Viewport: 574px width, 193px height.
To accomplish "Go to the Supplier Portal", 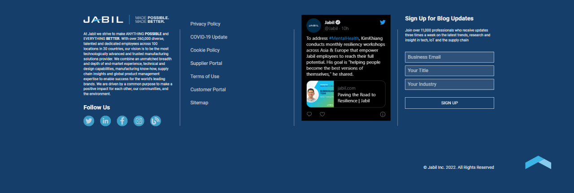I will (x=206, y=63).
